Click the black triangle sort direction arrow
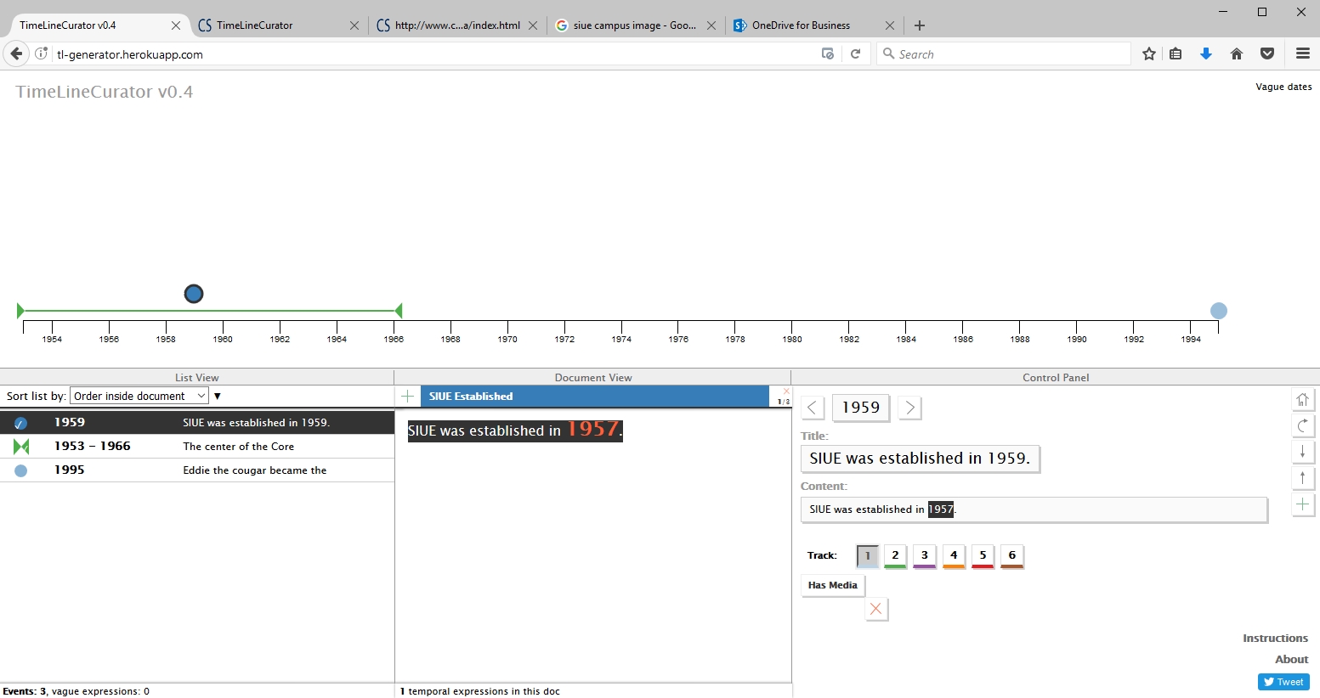This screenshot has height=698, width=1320. point(218,396)
